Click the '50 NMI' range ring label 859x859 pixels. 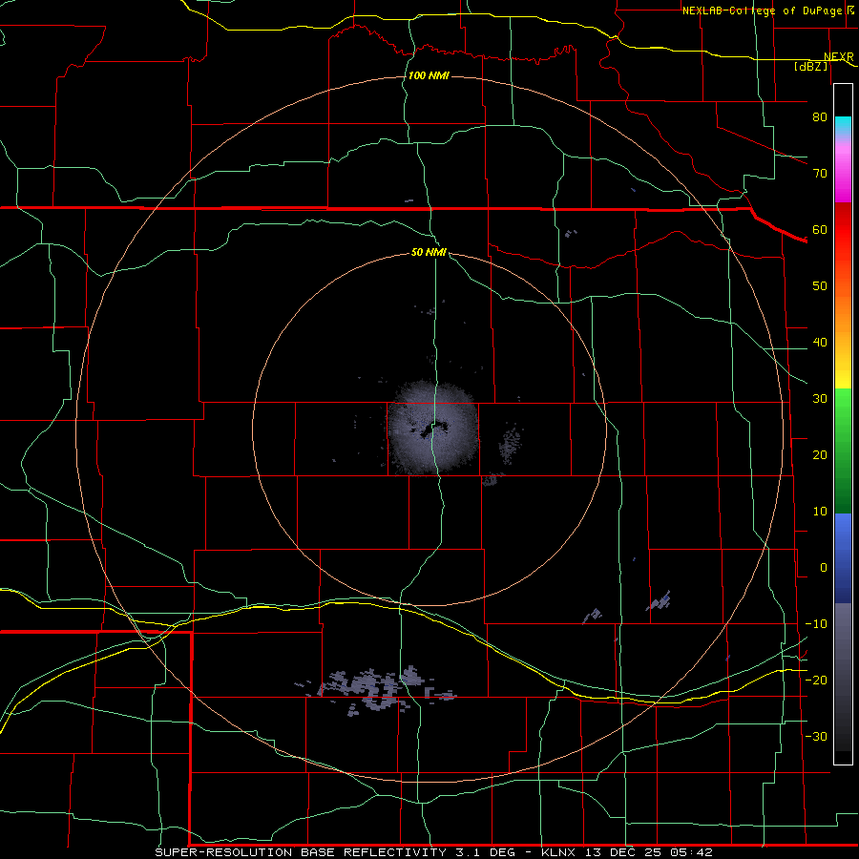(x=429, y=252)
